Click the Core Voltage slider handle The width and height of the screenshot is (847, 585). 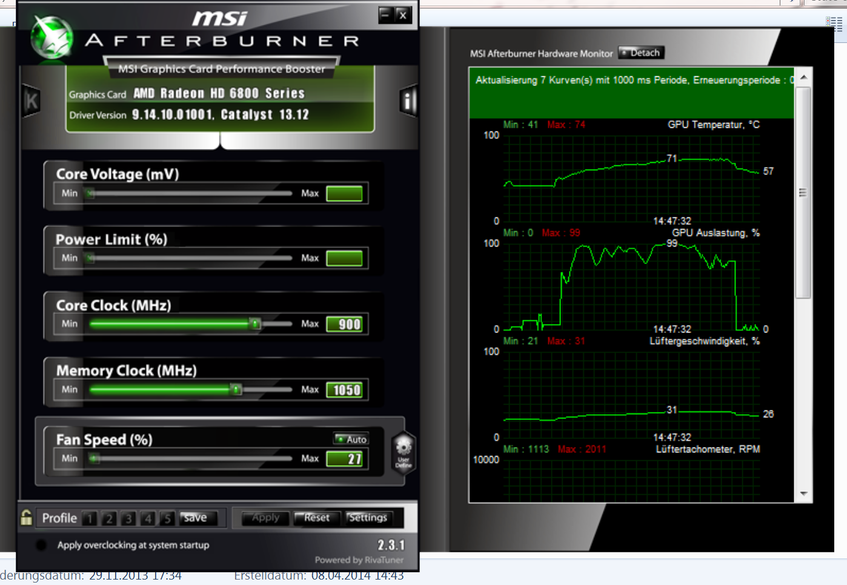coord(90,193)
